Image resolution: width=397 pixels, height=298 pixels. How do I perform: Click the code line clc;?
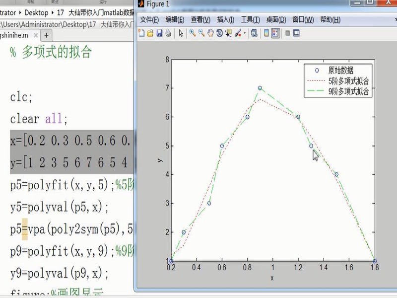point(21,97)
